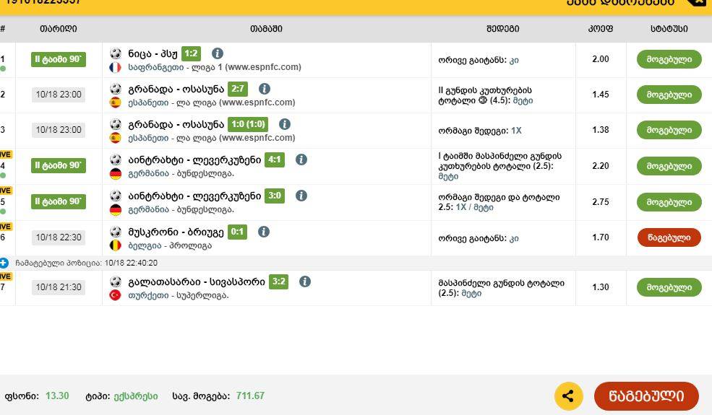Click the bet type ექსპრესი
This screenshot has height=415, width=712.
(135, 396)
